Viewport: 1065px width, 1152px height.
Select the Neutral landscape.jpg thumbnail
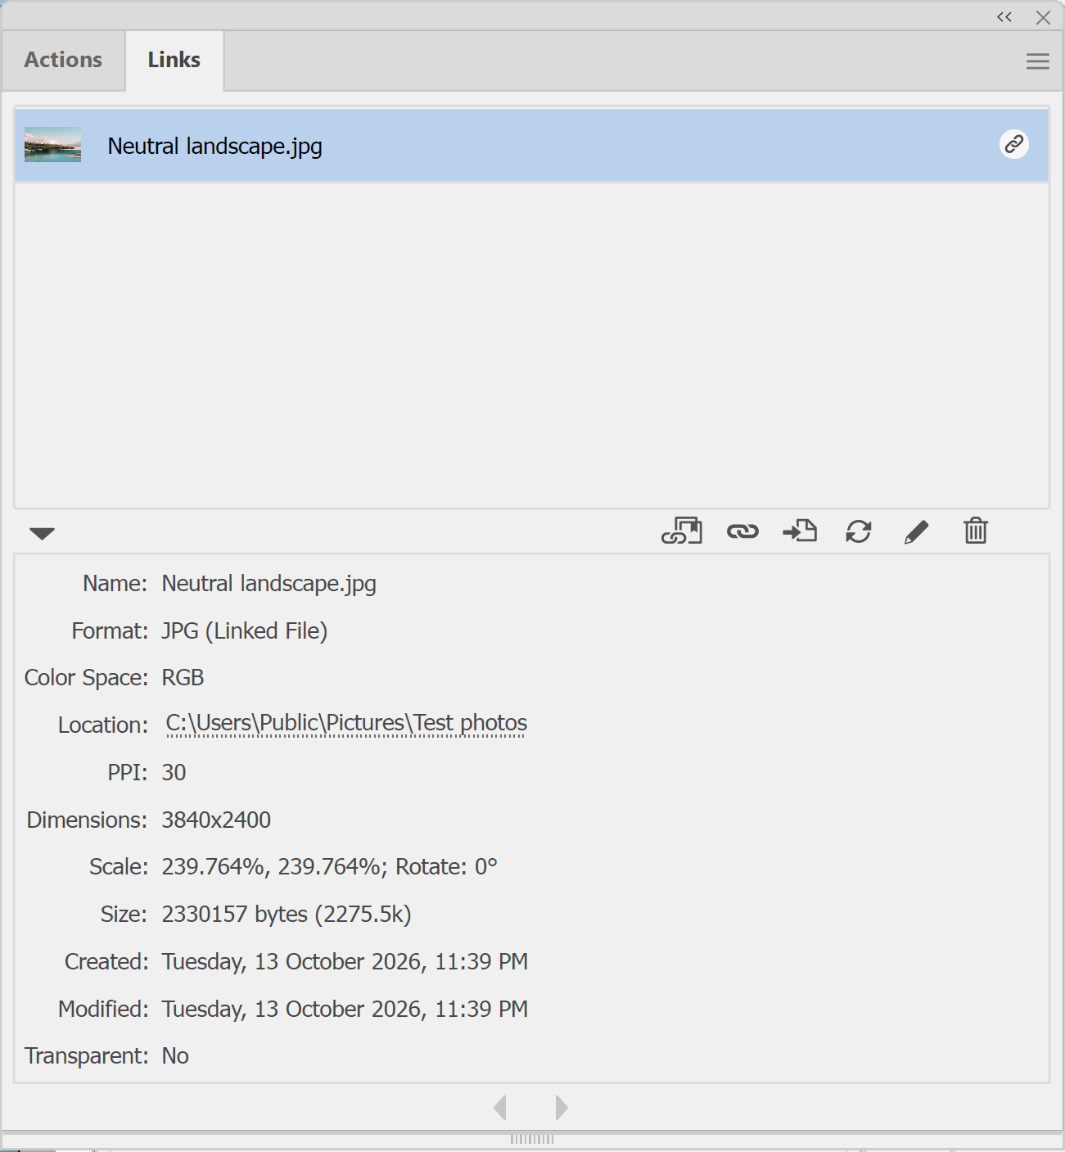(52, 144)
